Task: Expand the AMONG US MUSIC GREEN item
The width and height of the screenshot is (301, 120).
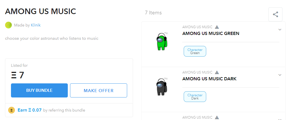Action: 280,30
